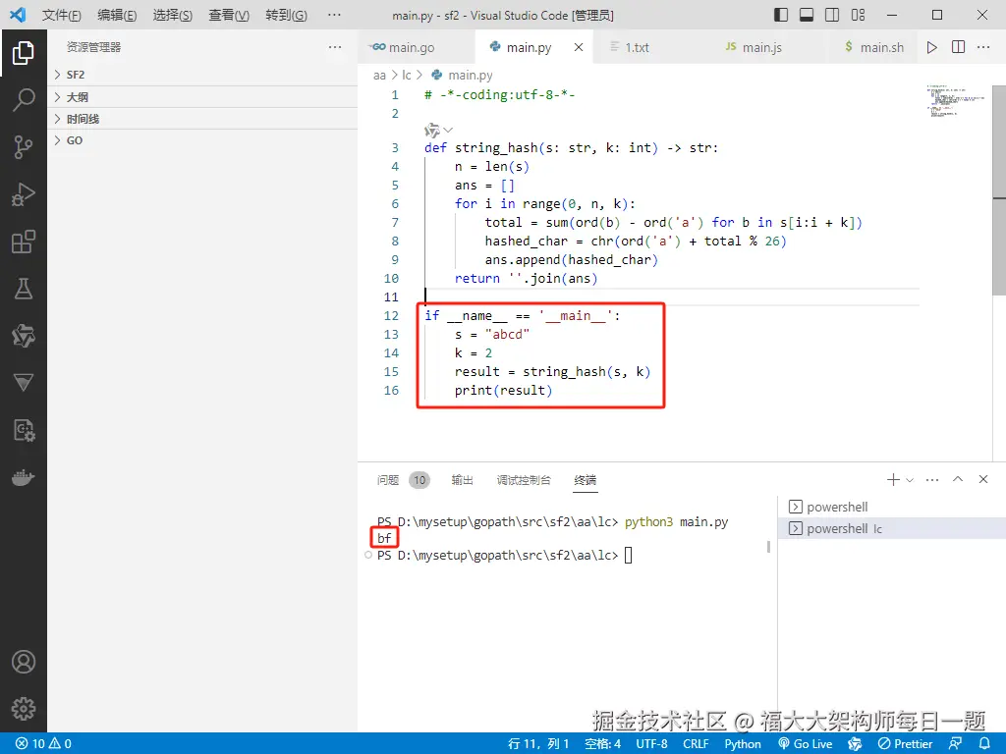Image resolution: width=1006 pixels, height=754 pixels.
Task: Open the Run and Debug view
Action: (24, 194)
